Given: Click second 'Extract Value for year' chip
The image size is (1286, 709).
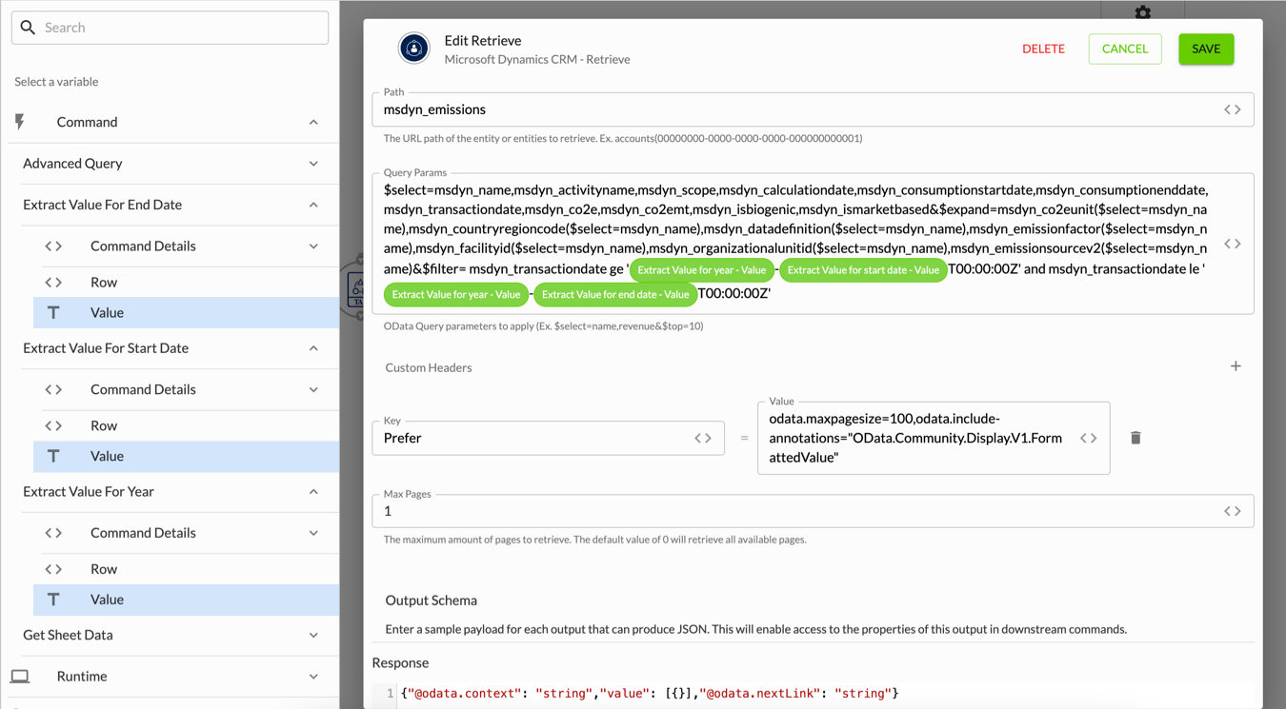Looking at the screenshot, I should click(x=456, y=294).
